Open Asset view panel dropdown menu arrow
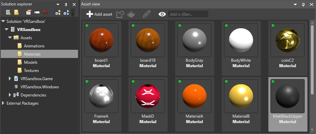Screen dimensions: 316x134 (295, 4)
